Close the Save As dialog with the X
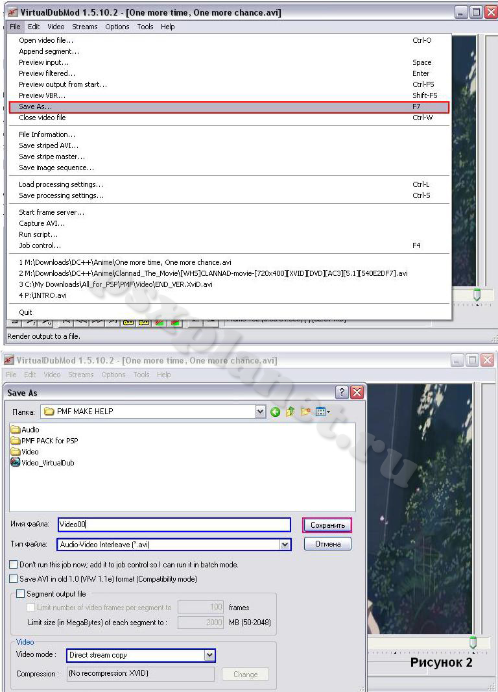498x692 pixels. [357, 392]
